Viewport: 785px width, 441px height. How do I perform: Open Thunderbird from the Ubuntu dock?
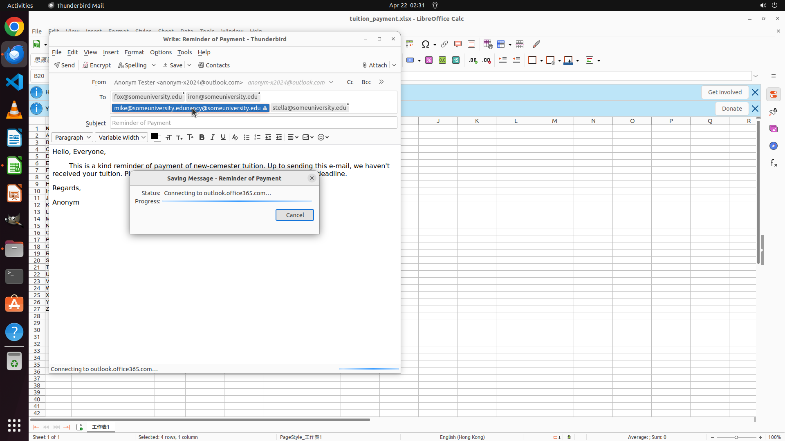tap(14, 54)
